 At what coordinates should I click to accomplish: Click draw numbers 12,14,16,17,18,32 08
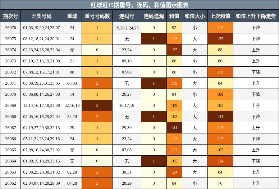(x=41, y=105)
